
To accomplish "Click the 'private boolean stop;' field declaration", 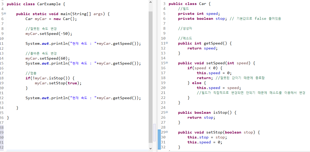I will pyautogui.click(x=203, y=18).
